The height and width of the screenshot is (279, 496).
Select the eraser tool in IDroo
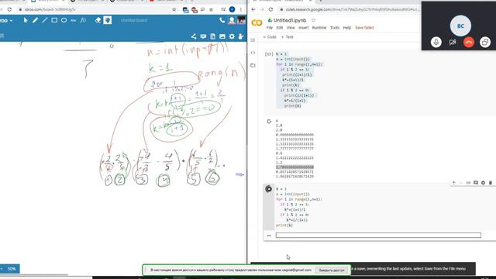pyautogui.click(x=98, y=20)
